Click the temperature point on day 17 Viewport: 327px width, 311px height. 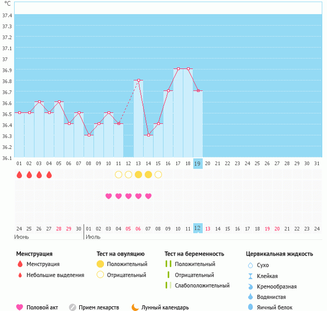coord(178,69)
